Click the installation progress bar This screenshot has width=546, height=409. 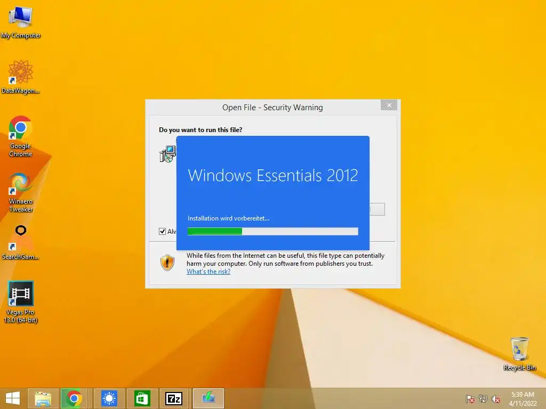coord(272,231)
